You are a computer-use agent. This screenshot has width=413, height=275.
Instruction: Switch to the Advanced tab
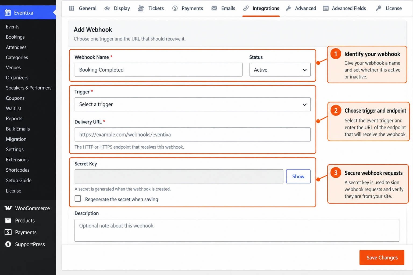point(301,8)
